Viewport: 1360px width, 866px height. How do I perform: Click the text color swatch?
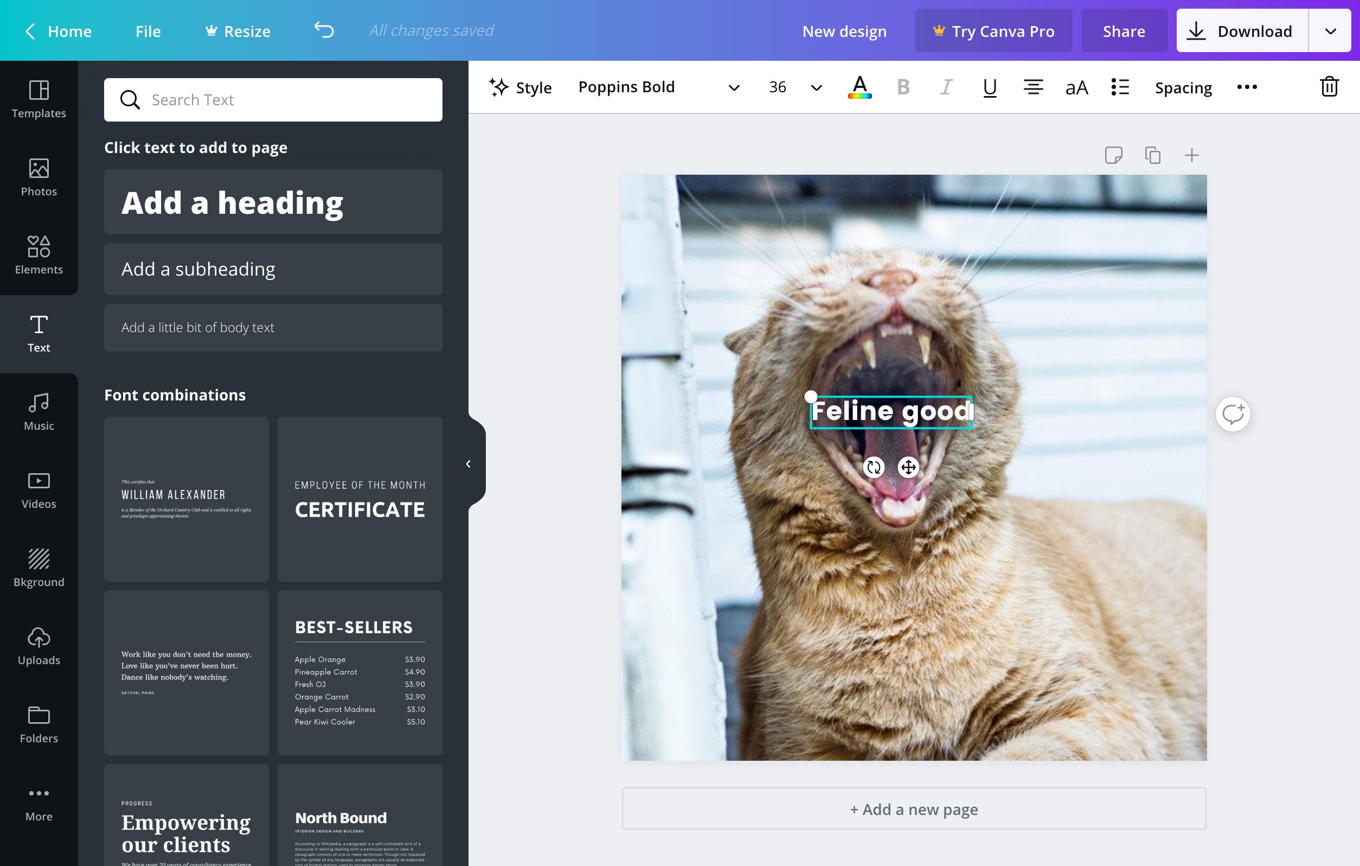(x=859, y=86)
